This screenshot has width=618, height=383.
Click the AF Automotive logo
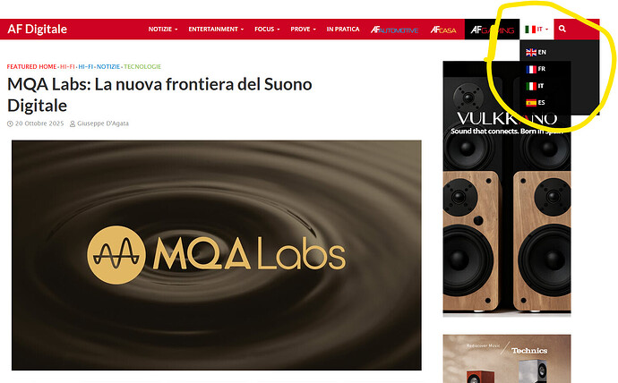[394, 30]
